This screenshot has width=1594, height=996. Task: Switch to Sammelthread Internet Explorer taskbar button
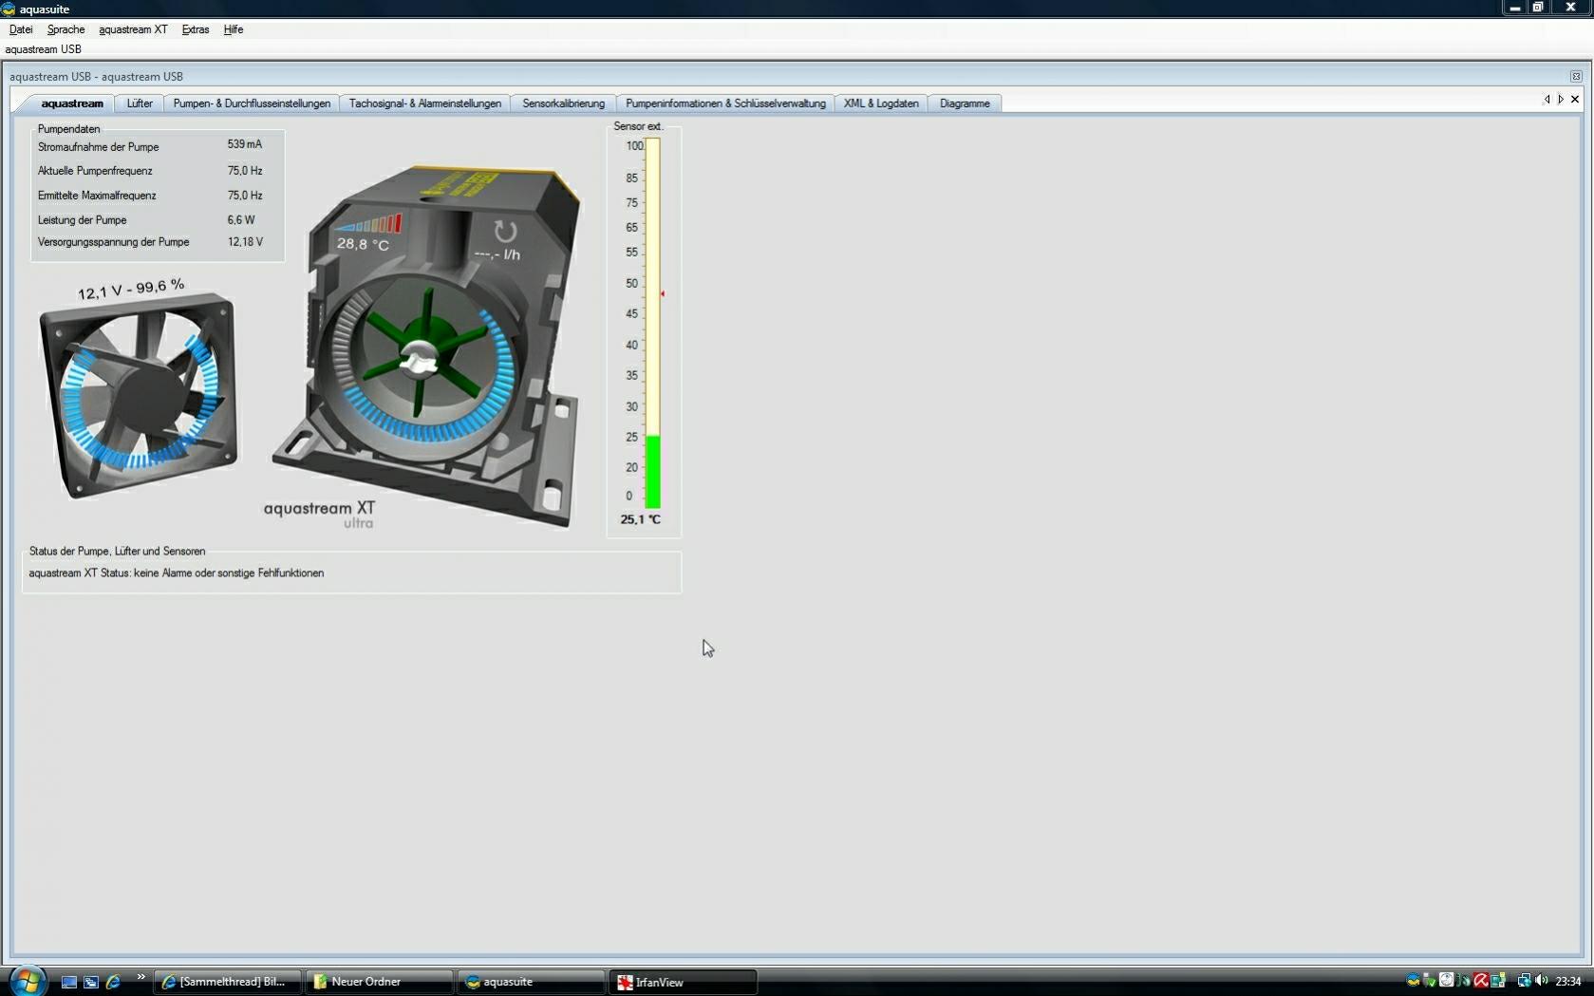228,982
